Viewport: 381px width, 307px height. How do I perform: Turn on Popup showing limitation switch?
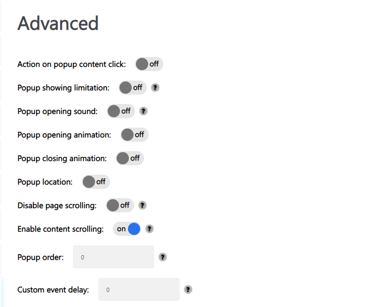coord(132,88)
